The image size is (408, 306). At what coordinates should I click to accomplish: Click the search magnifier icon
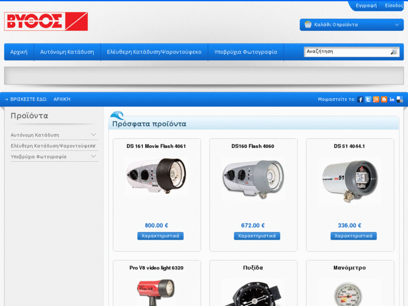point(393,52)
